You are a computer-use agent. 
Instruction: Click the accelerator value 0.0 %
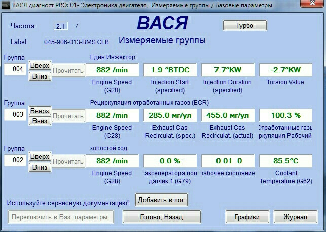[x=170, y=161]
